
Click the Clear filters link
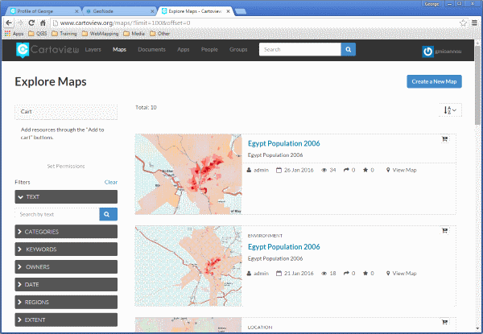coord(111,182)
